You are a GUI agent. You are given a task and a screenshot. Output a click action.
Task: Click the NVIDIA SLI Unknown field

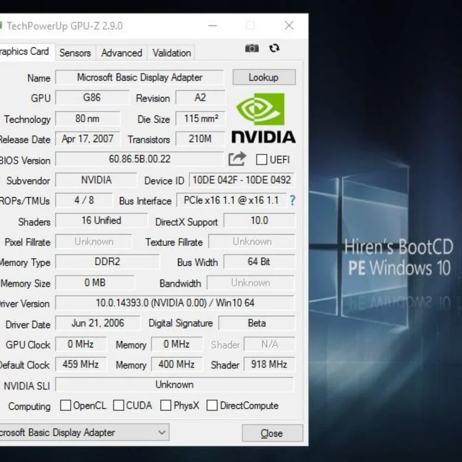point(175,384)
